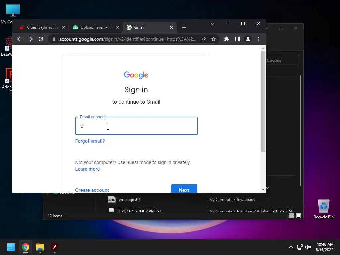Screen dimensions: 340x255
Task: Click emulogic.ttf font file icon
Action: (x=112, y=200)
